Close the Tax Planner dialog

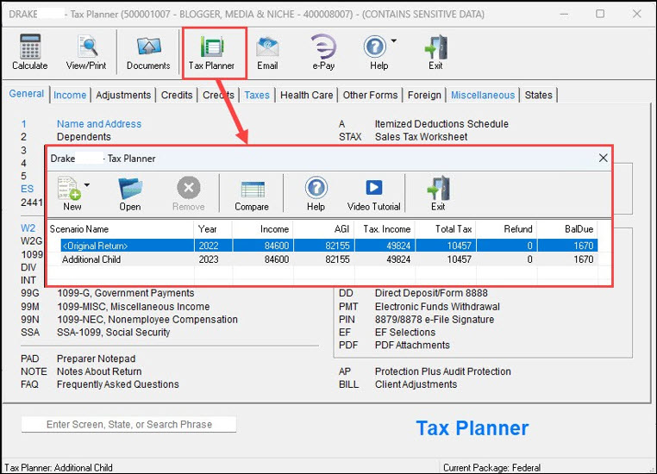[603, 158]
